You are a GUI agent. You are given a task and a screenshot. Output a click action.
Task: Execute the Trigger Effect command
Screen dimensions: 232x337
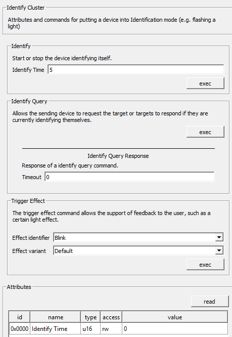(x=205, y=265)
